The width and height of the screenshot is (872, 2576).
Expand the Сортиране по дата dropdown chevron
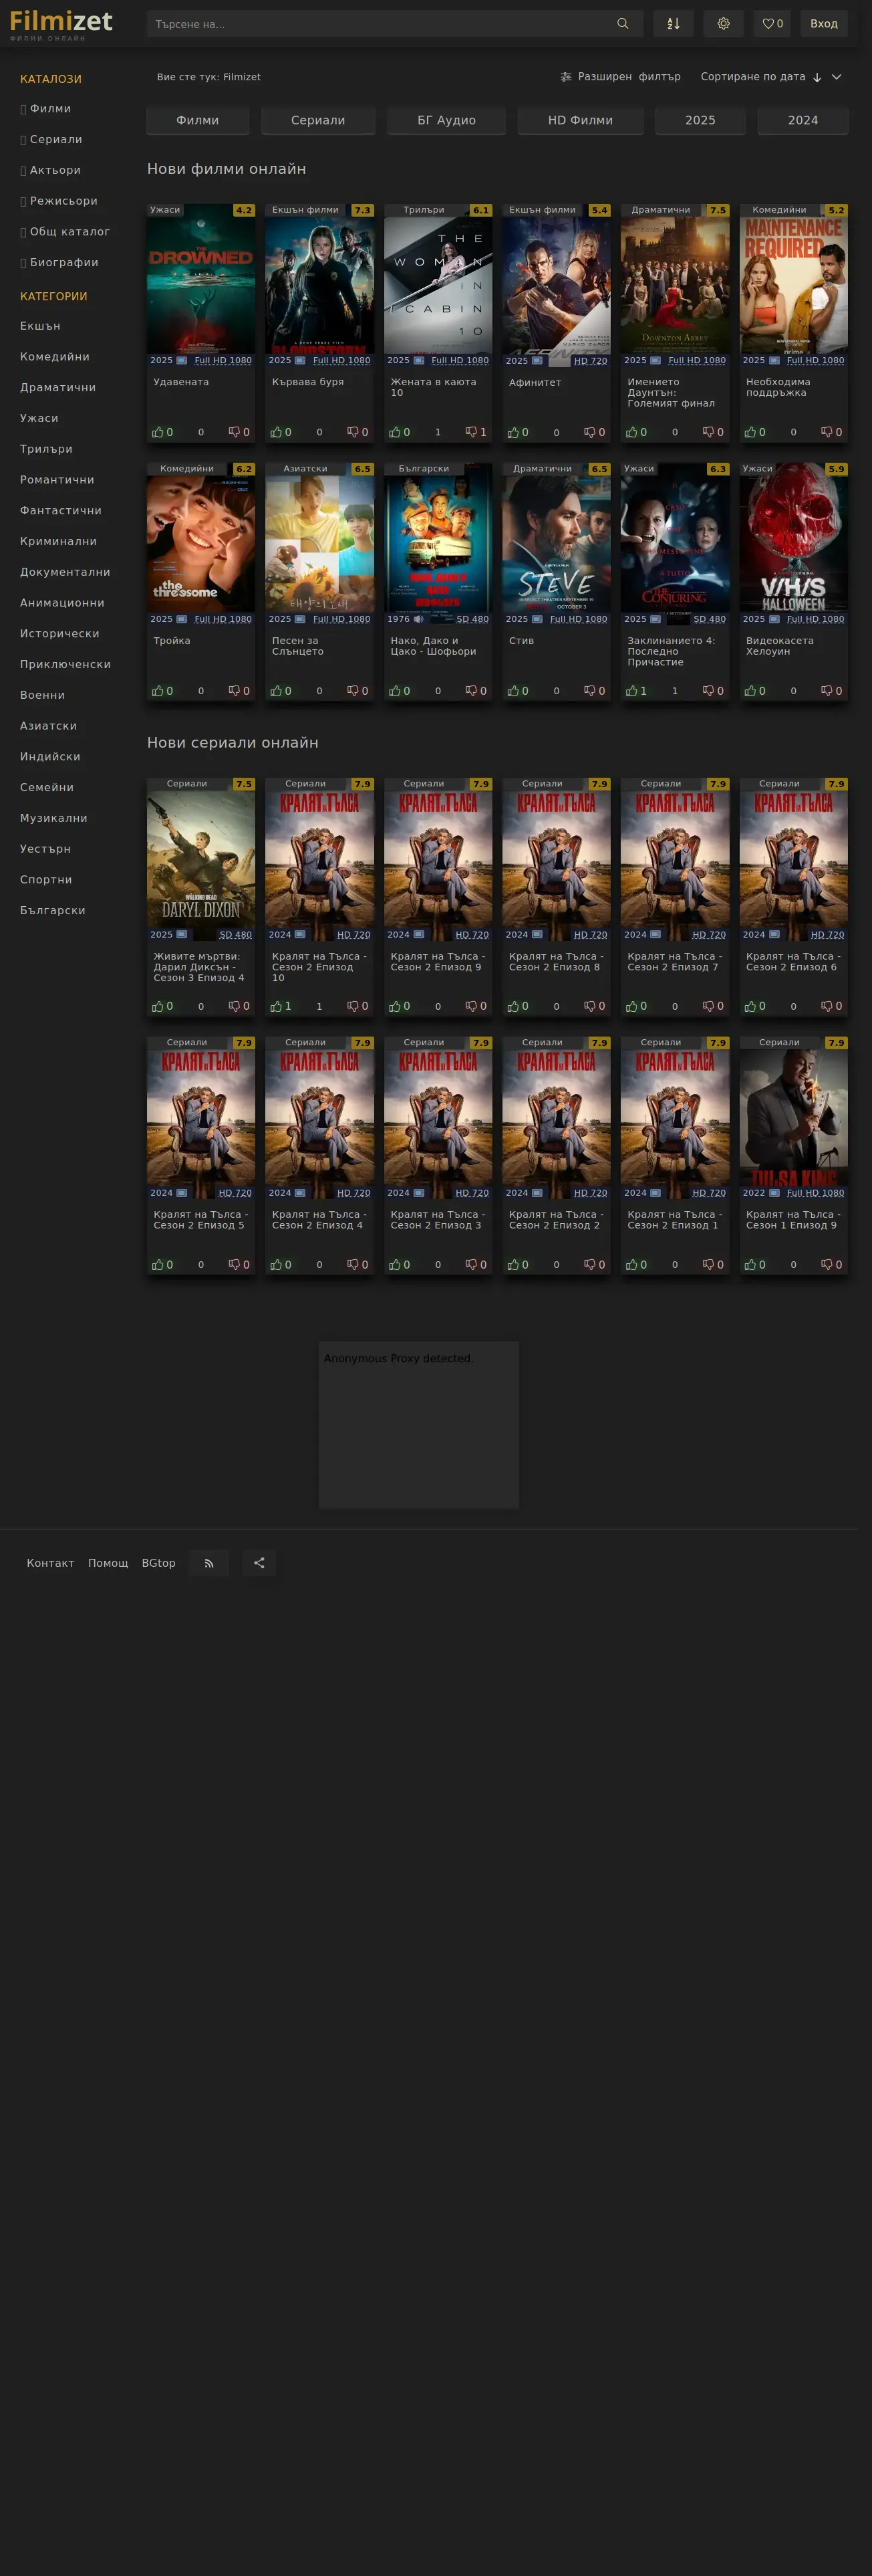coord(837,77)
